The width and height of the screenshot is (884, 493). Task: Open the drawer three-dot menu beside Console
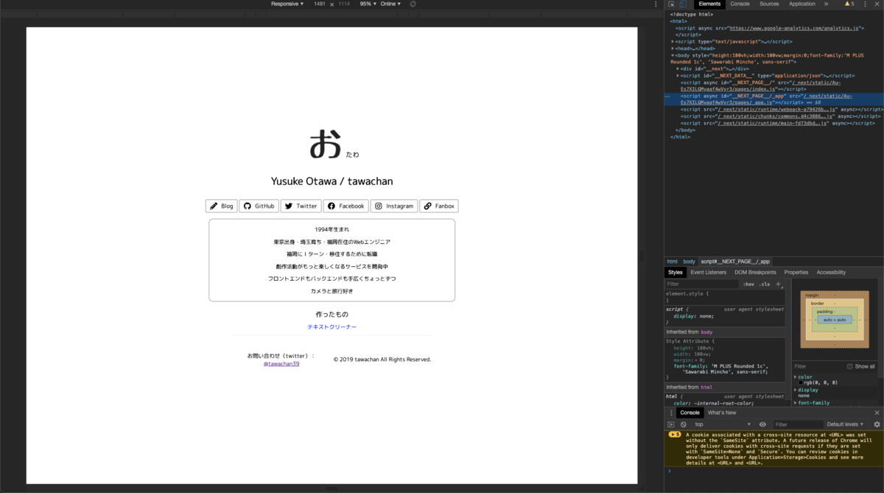[670, 413]
